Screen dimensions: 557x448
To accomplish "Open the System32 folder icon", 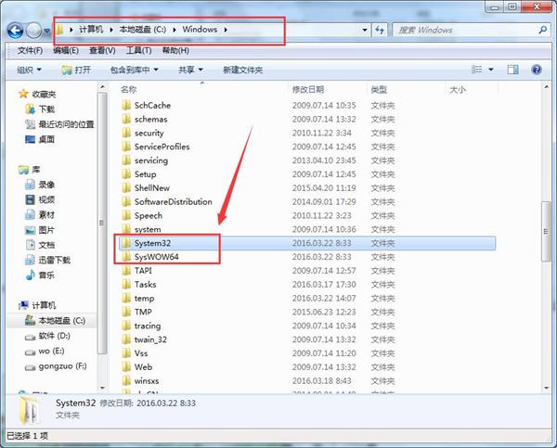I will (126, 242).
